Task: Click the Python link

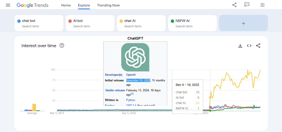Action: [x=131, y=100]
